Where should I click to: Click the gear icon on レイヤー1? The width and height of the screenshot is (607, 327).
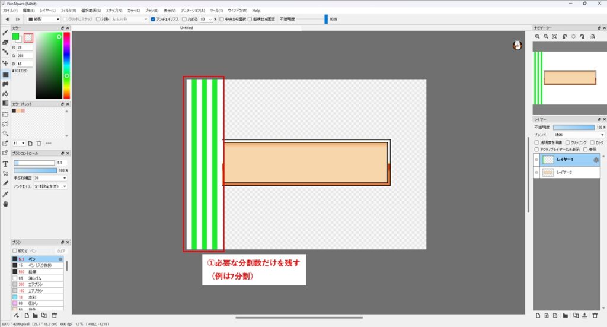596,160
